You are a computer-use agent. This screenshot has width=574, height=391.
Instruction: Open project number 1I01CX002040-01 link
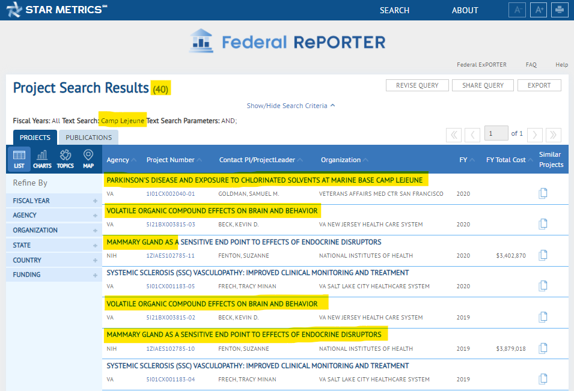tap(171, 193)
